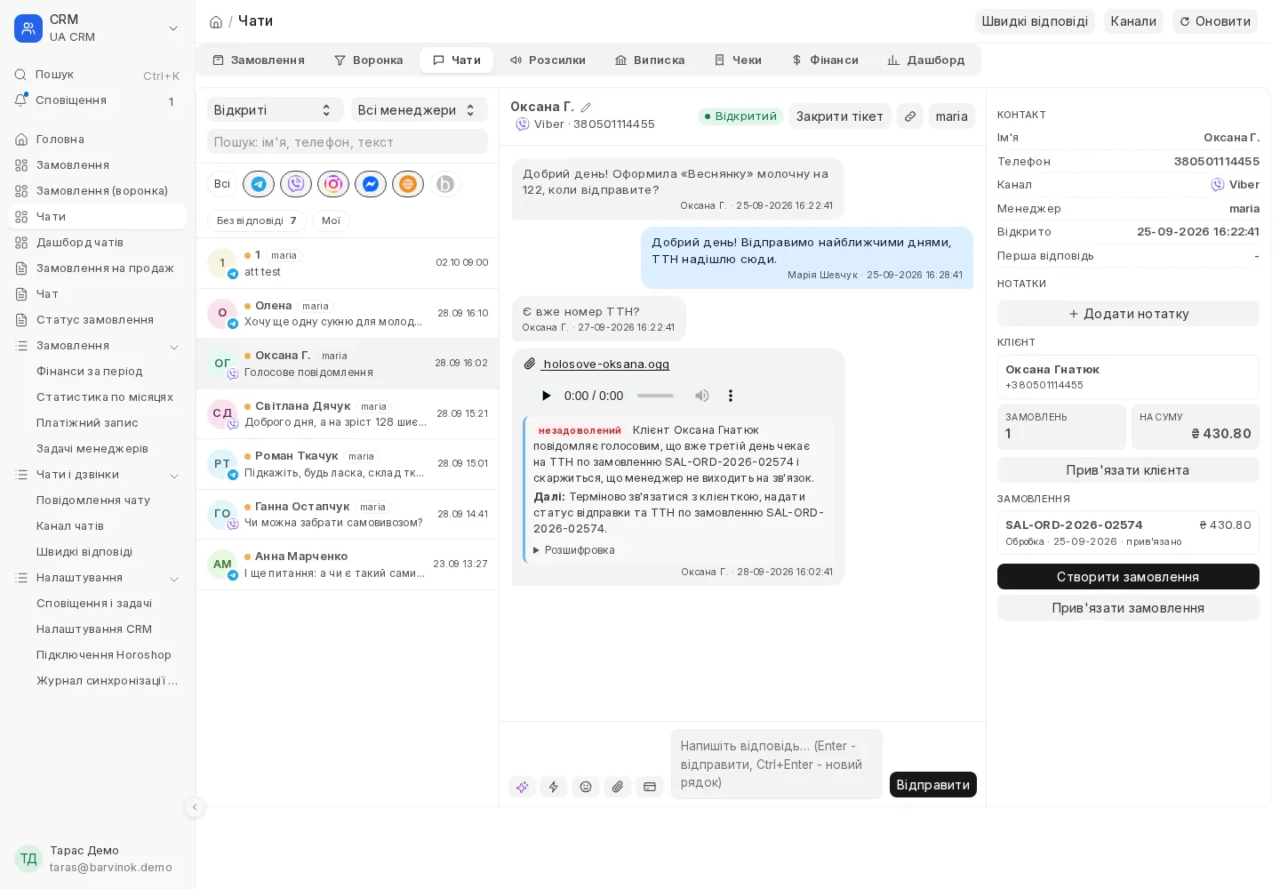Click the purple AI sparkle icon in composer
Screen dimensions: 1280x889
pos(522,787)
